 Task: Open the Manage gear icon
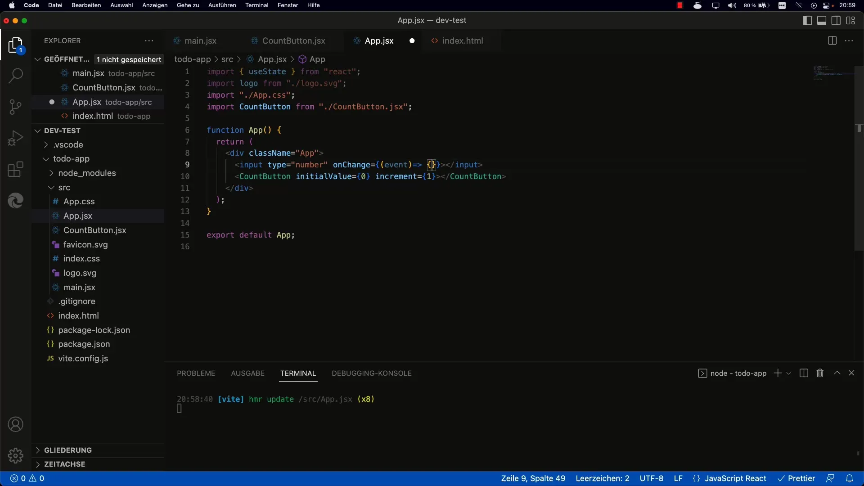pos(16,455)
